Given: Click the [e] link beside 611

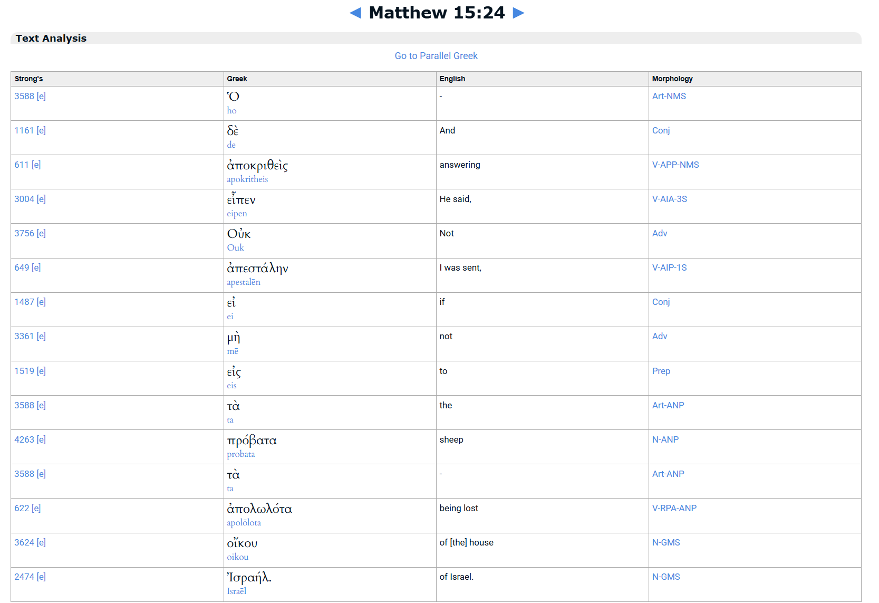Looking at the screenshot, I should [36, 165].
